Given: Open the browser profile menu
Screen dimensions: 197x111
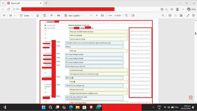Looking at the screenshot, I should 177,9.
